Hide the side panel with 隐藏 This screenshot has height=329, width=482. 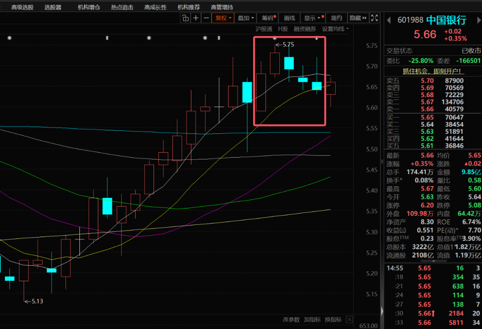pos(357,18)
